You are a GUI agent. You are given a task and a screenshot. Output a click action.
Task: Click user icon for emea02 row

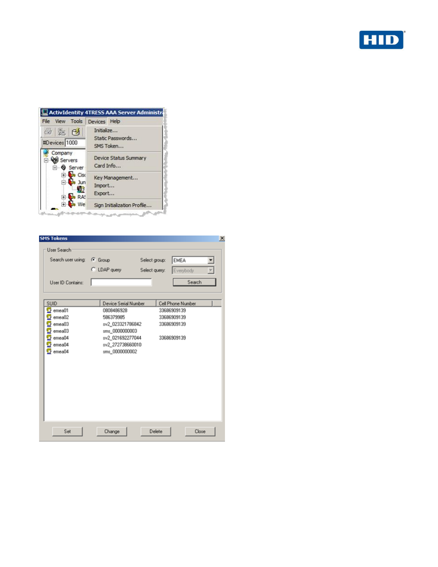click(x=49, y=317)
